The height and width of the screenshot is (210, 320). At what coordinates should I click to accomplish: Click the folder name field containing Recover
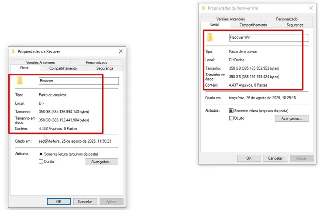click(79, 81)
